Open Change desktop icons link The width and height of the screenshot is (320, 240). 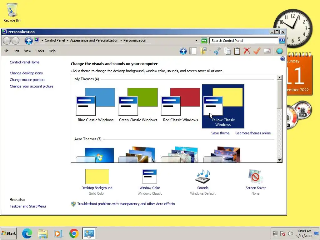tap(26, 73)
